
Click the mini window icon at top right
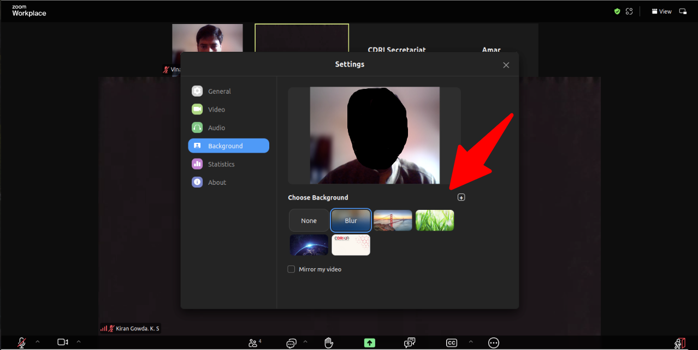coord(683,11)
